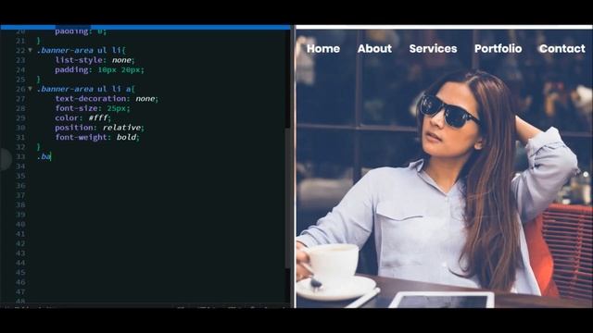Click the '.banner-area ul li a{' selector

point(86,89)
